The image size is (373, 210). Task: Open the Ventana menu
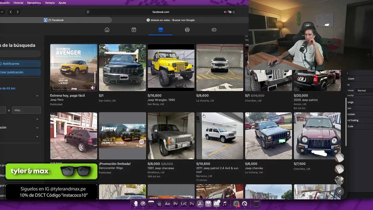point(50,3)
